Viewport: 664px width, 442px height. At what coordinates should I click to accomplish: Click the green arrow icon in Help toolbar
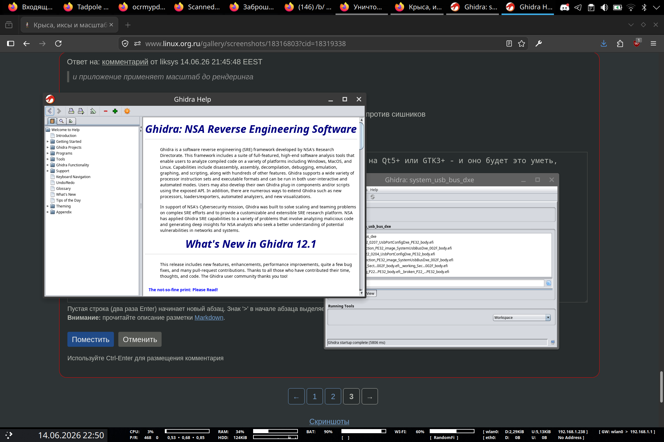93,111
